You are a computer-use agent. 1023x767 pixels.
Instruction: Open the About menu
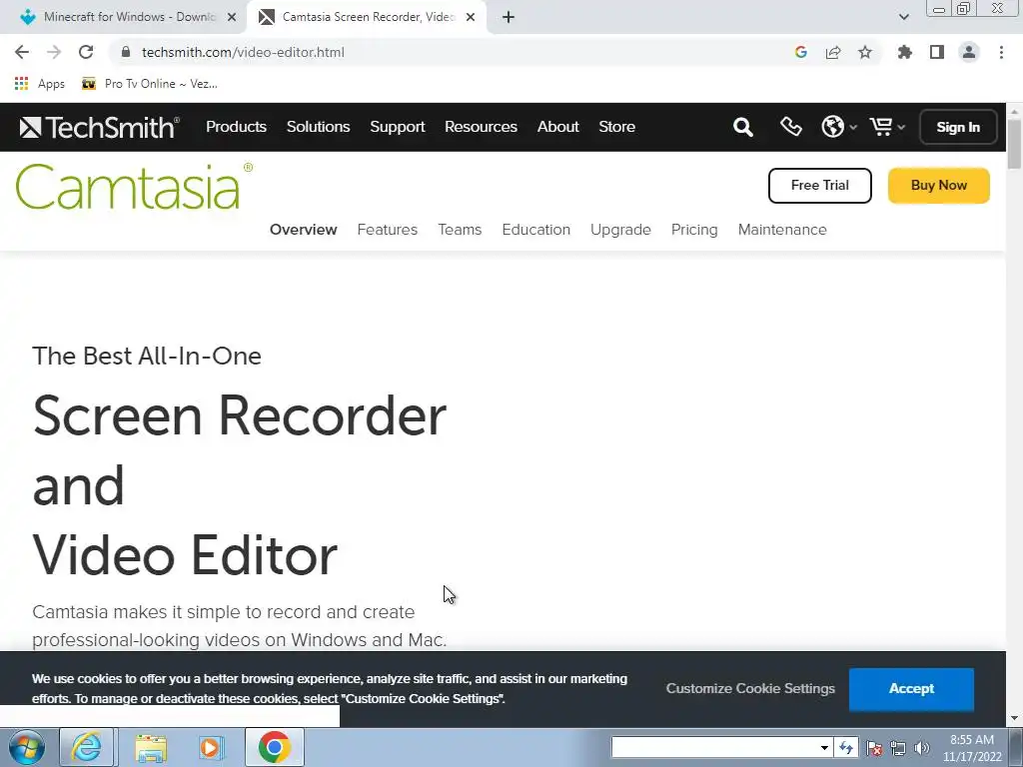(x=557, y=127)
